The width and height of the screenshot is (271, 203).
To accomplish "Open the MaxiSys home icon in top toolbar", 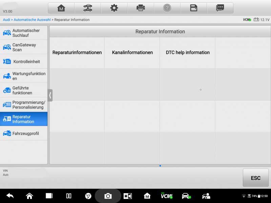I will [61, 8].
